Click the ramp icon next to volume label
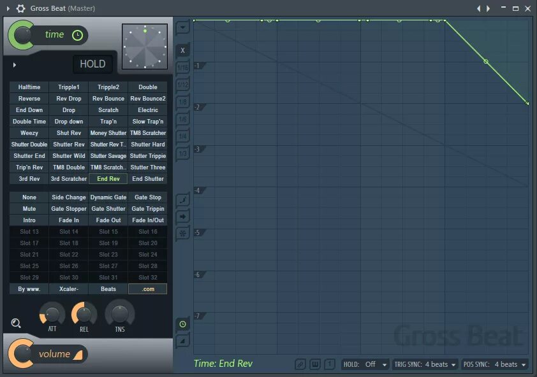 [78, 355]
